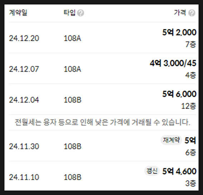Click the 108A type on 24.12.20 row
This screenshot has height=195, width=203.
coord(72,38)
